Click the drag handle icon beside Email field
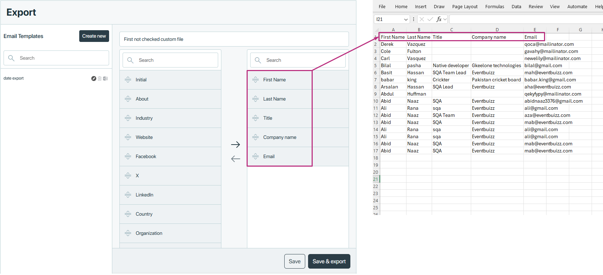The width and height of the screenshot is (603, 275). click(x=255, y=156)
